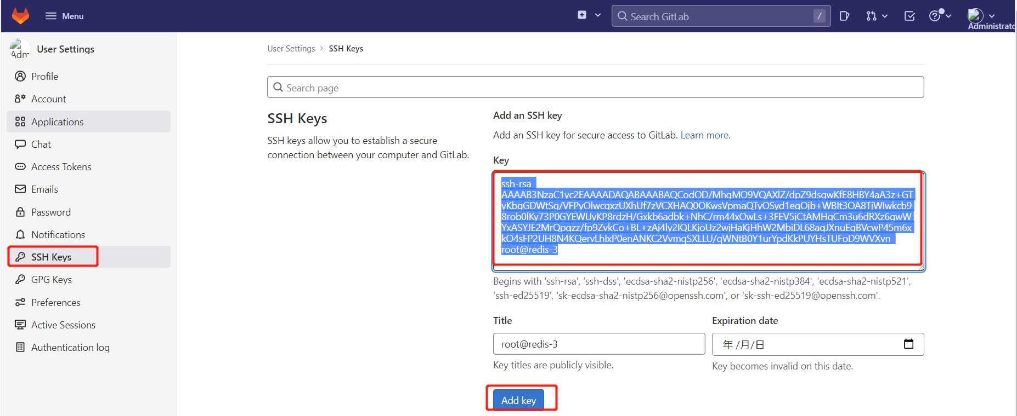The width and height of the screenshot is (1017, 416).
Task: Open Access Tokens page
Action: 89,166
